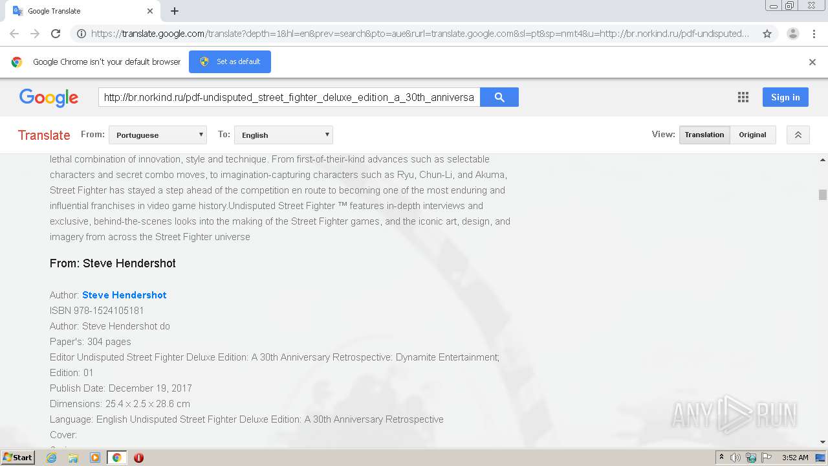Click the red Opera-style taskbar icon
Image resolution: width=828 pixels, height=466 pixels.
(138, 458)
